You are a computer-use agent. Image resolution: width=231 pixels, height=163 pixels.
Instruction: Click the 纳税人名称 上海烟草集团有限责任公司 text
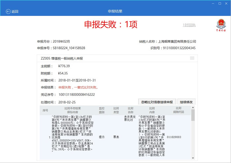[168, 41]
